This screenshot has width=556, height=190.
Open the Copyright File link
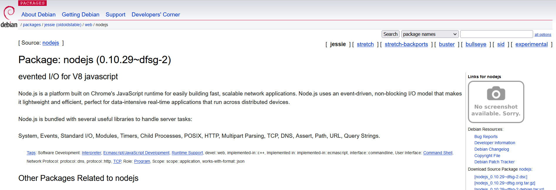tap(487, 156)
